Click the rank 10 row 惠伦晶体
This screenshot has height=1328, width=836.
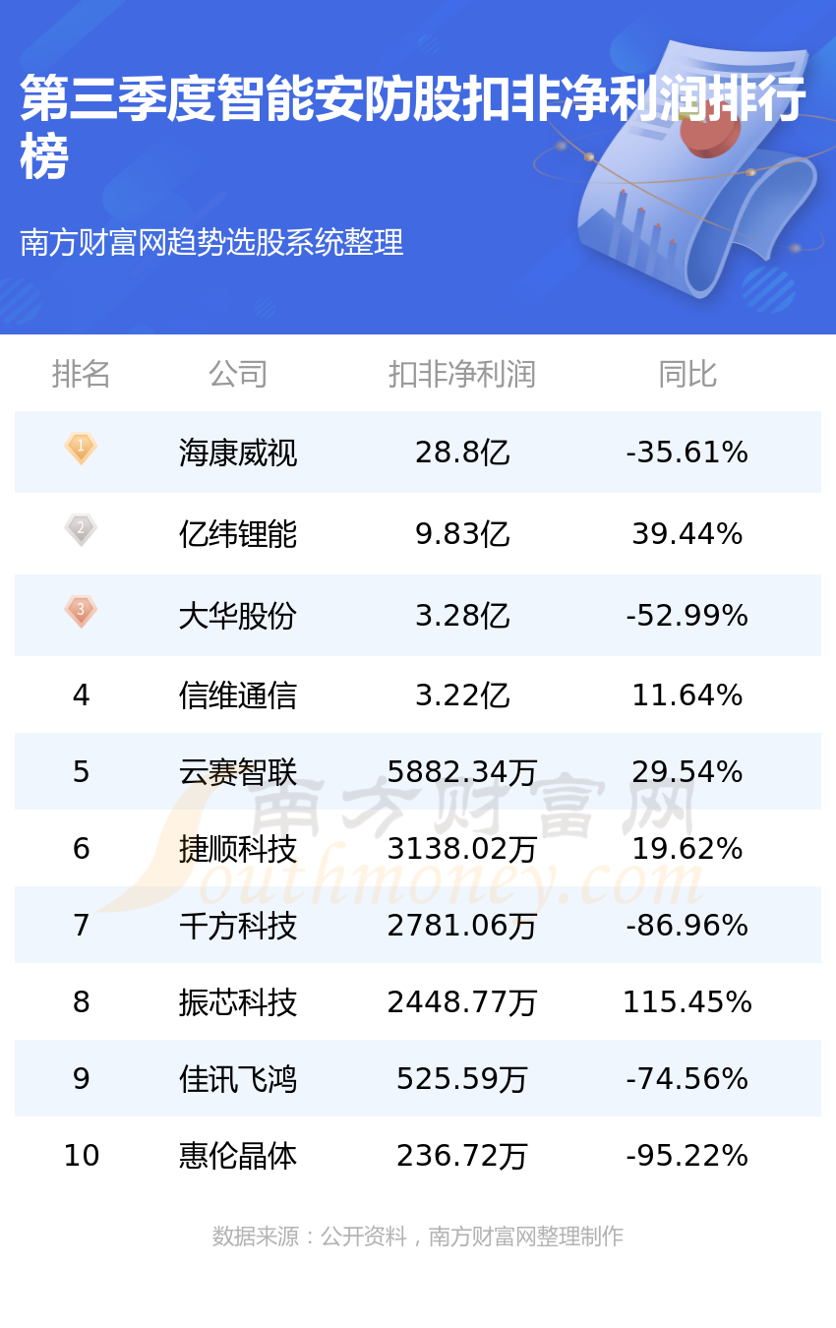[418, 1155]
